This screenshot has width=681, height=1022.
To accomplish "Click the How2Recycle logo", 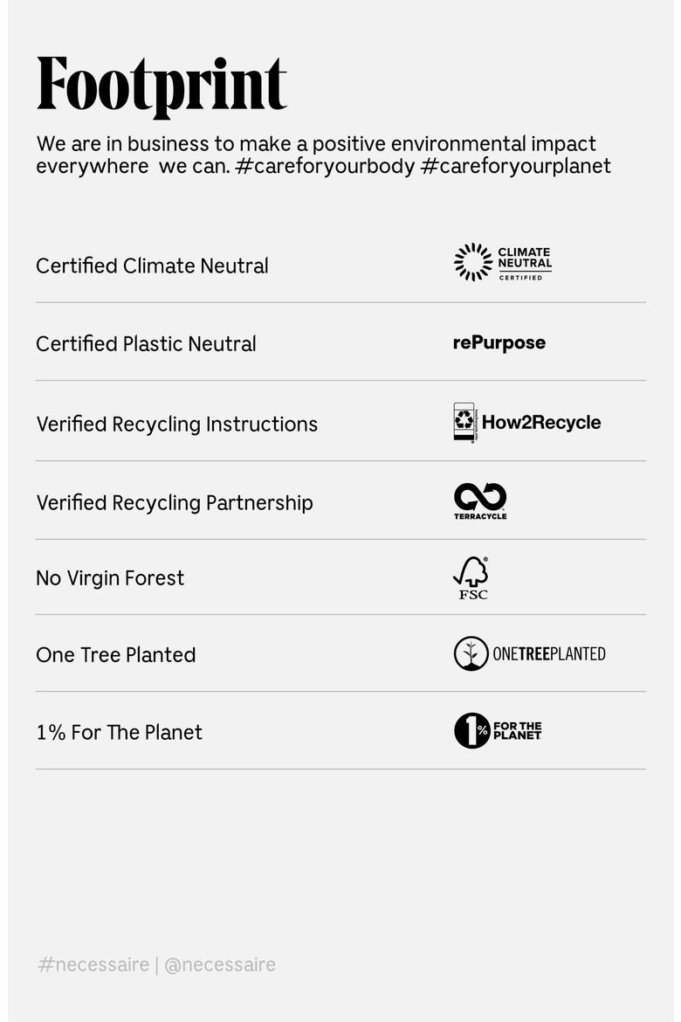I will (x=526, y=422).
